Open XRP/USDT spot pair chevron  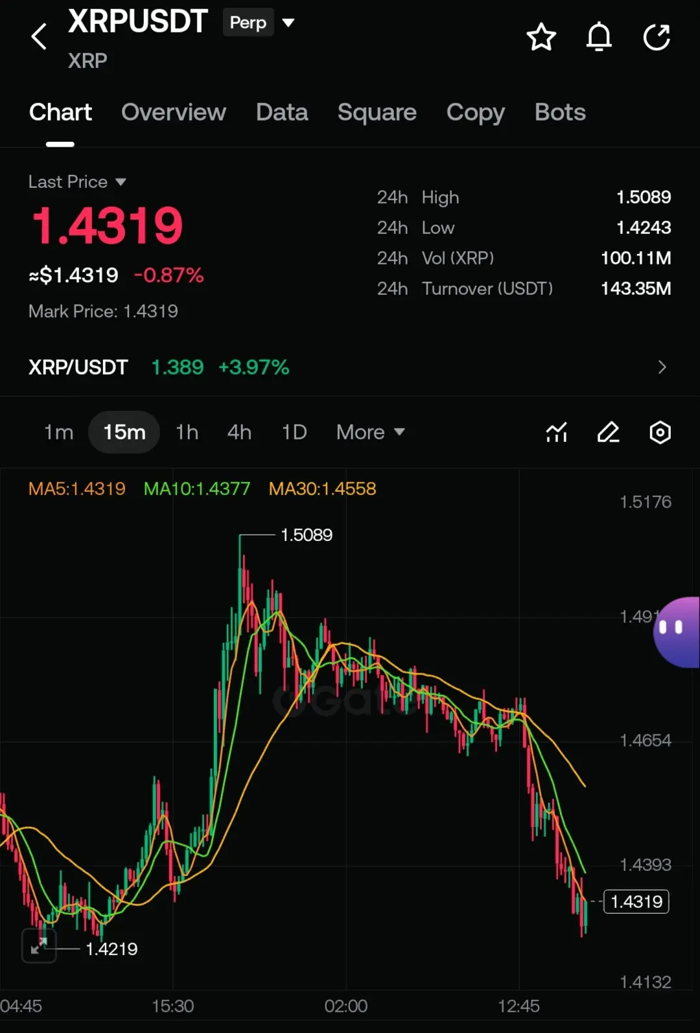[662, 367]
